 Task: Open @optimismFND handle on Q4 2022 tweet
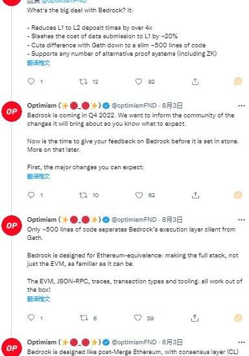[134, 106]
